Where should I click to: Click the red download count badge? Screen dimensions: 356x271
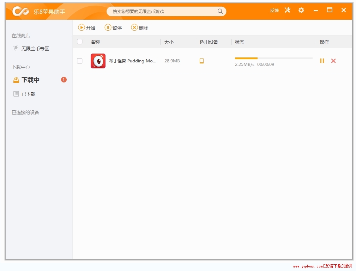tap(64, 80)
